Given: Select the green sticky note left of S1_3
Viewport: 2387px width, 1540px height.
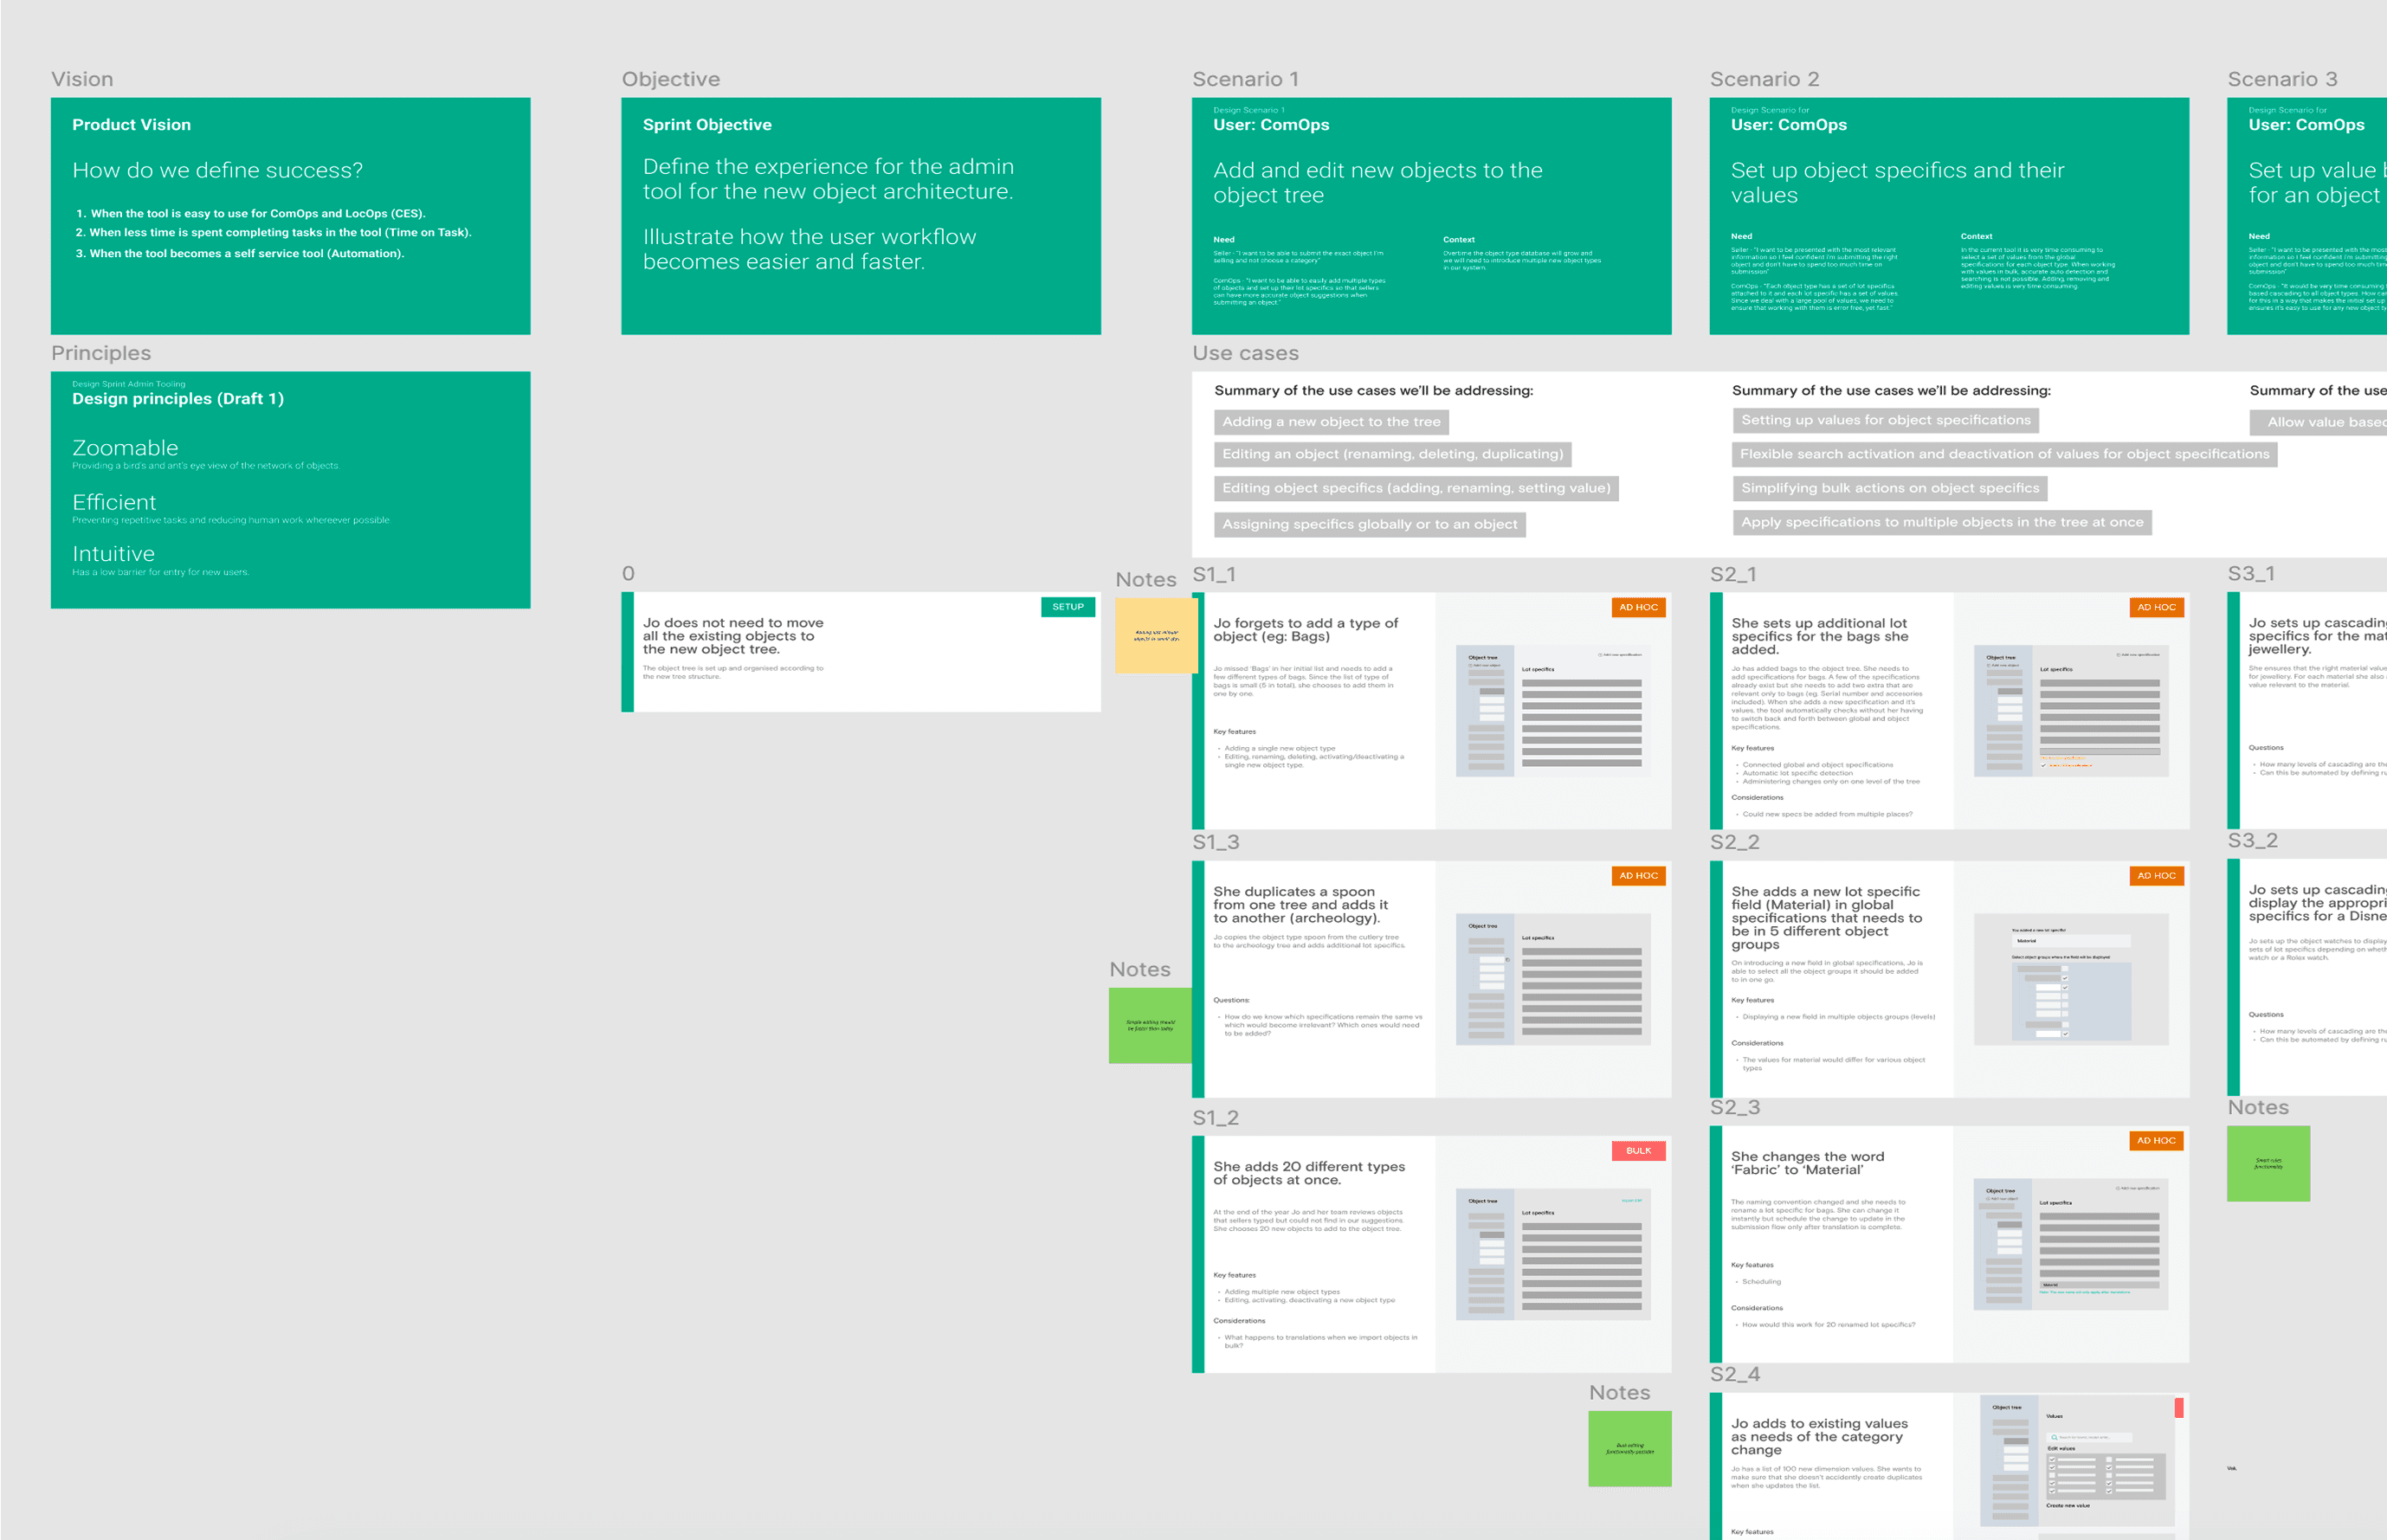Looking at the screenshot, I should click(1150, 1025).
